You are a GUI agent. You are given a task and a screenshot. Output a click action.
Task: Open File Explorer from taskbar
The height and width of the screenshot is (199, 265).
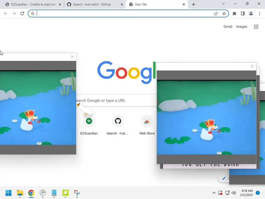(x=20, y=193)
